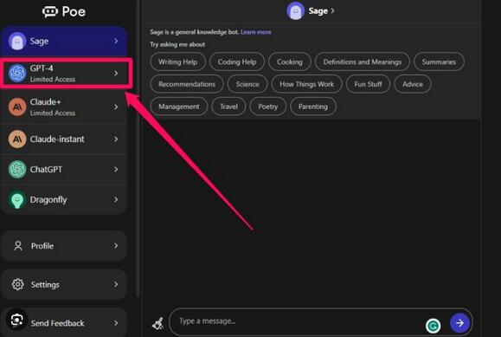Expand Claude-instant chevron in sidebar

pyautogui.click(x=116, y=139)
